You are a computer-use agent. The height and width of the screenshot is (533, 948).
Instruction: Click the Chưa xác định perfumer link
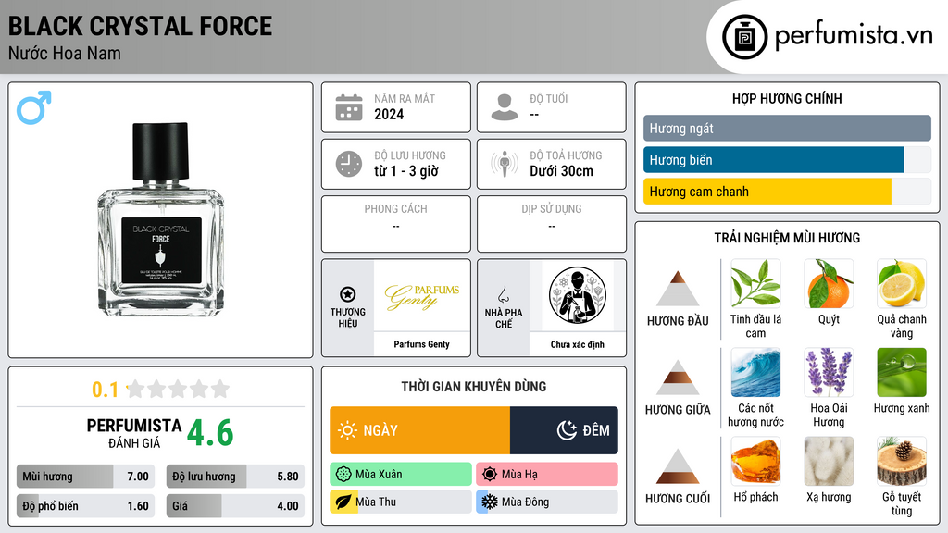(578, 344)
